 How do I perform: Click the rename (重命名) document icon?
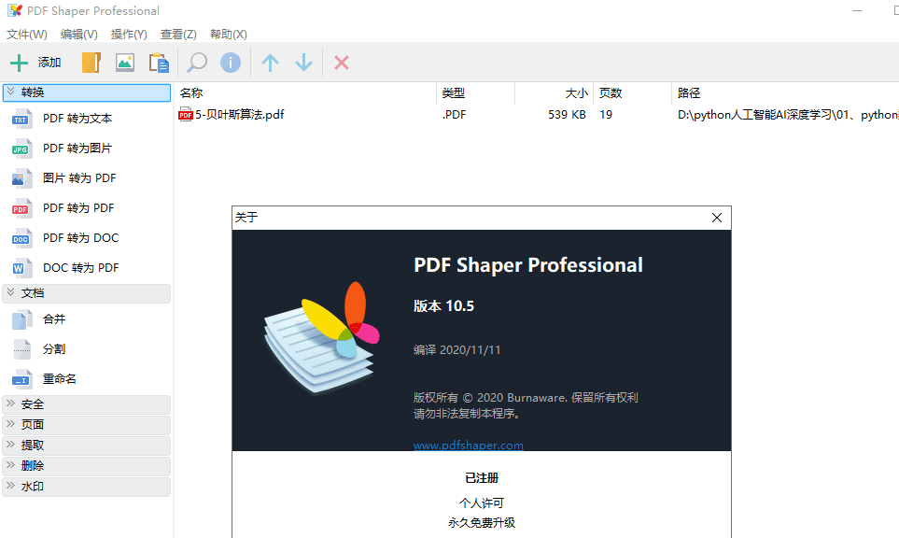21,379
